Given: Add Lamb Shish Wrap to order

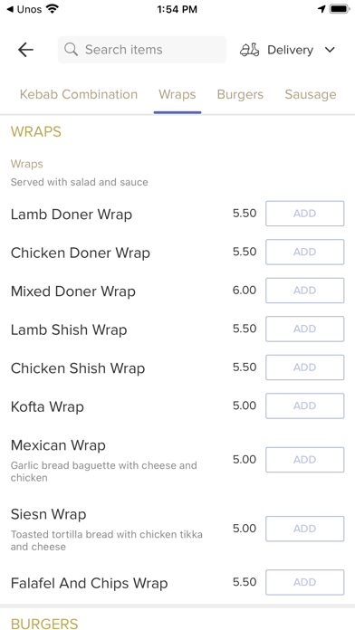Looking at the screenshot, I should pos(305,329).
